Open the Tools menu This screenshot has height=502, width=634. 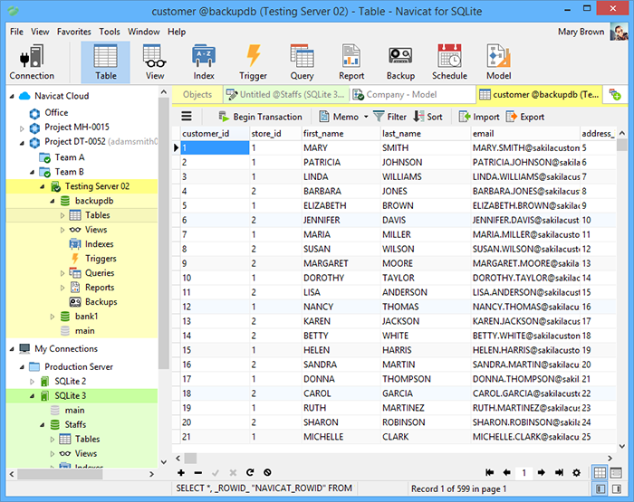110,32
